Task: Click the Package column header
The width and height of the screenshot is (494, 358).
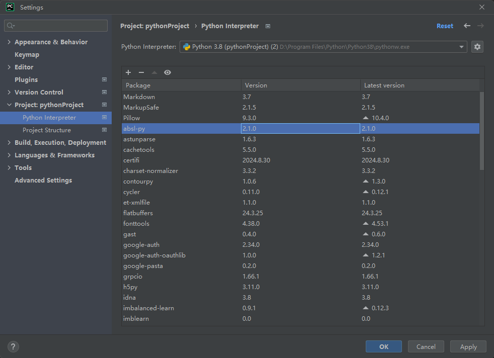Action: 181,85
